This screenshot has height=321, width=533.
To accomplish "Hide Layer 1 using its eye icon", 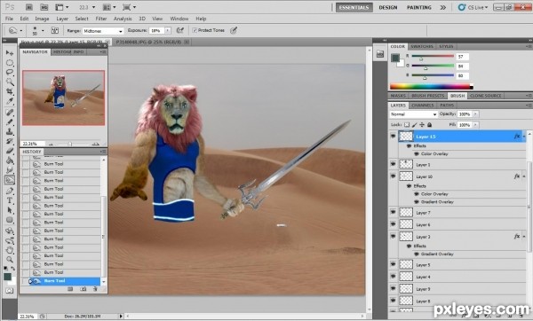I will tap(394, 164).
